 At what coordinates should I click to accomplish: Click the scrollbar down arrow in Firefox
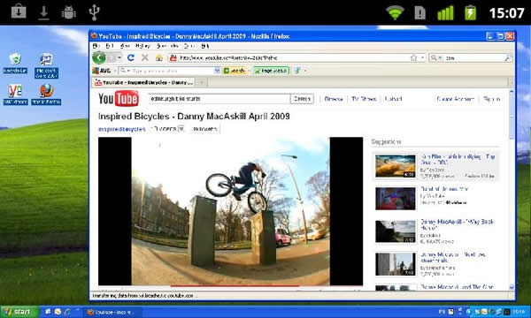(x=512, y=287)
